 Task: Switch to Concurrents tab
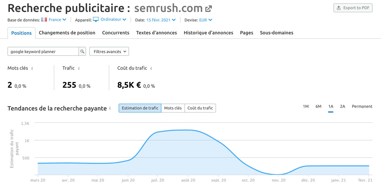coord(116,33)
